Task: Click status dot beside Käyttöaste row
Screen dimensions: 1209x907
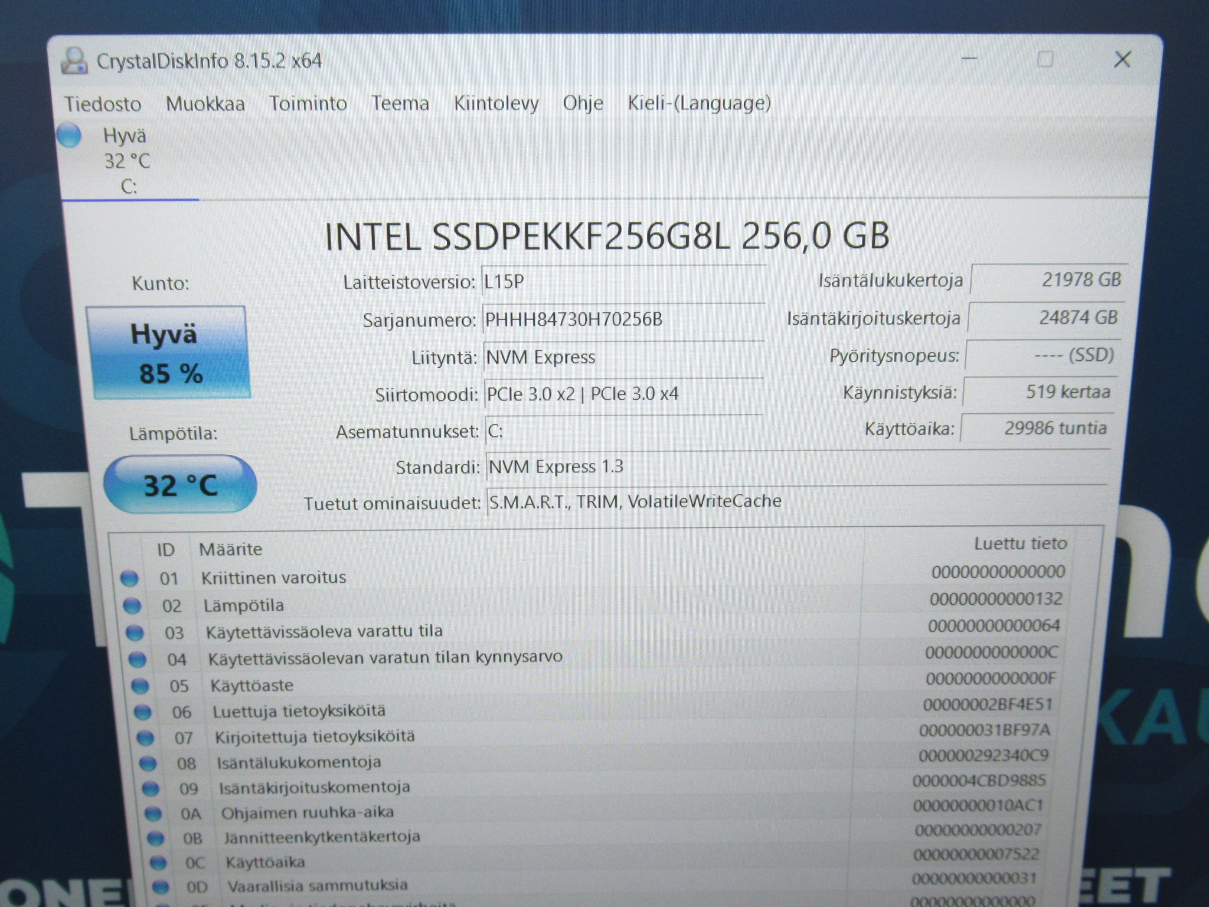Action: pyautogui.click(x=140, y=686)
